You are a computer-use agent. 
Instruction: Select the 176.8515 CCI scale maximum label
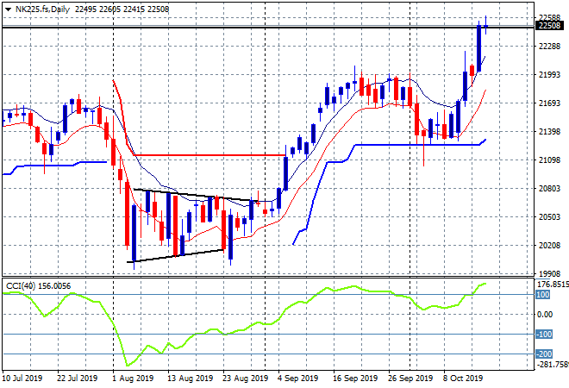553,285
